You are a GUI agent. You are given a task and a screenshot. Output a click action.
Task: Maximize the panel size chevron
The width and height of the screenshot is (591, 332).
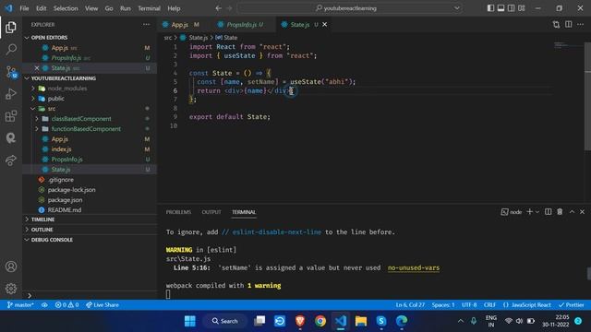pyautogui.click(x=572, y=212)
